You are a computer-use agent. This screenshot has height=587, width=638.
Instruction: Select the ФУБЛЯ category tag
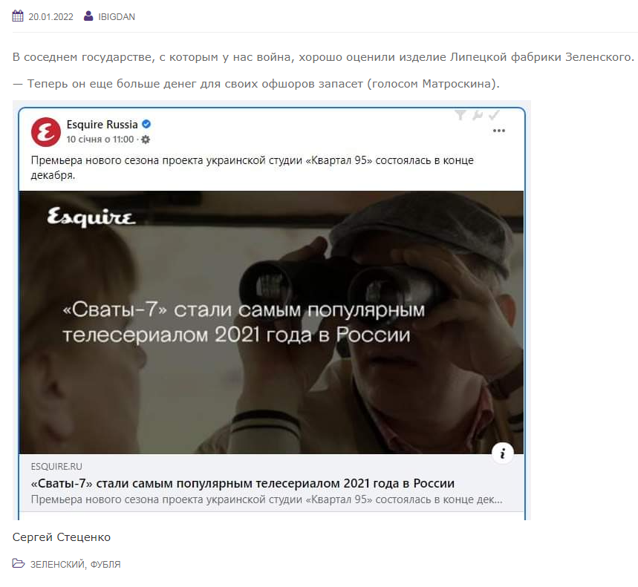tap(105, 564)
